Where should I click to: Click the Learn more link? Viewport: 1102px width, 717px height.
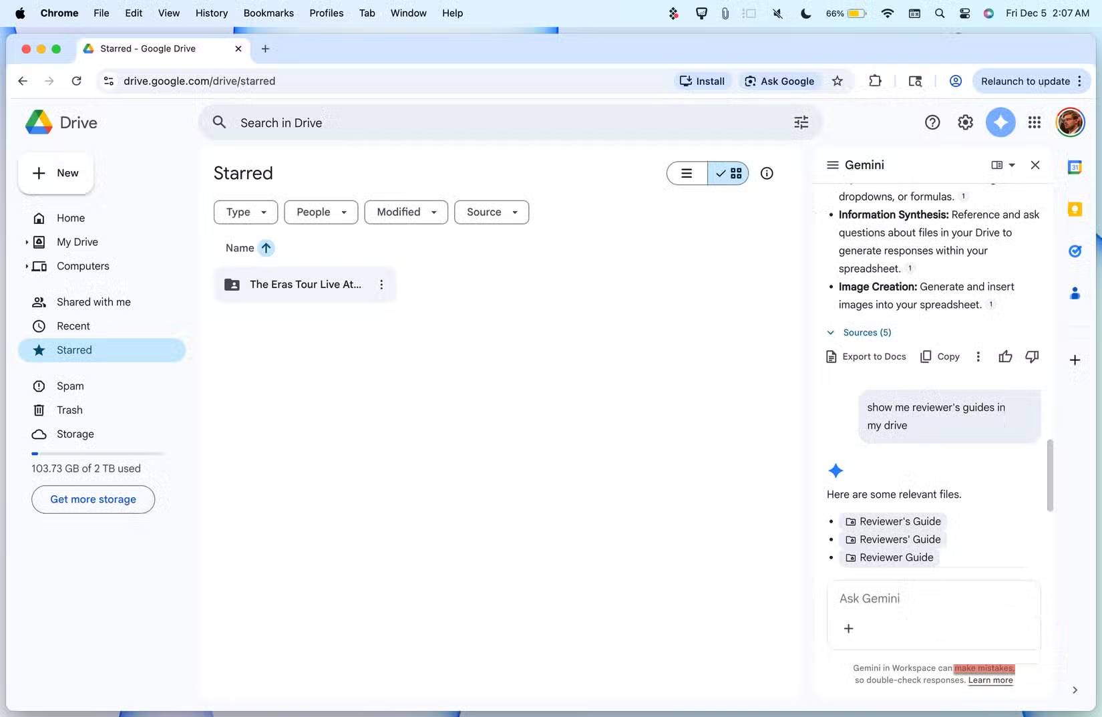(990, 680)
